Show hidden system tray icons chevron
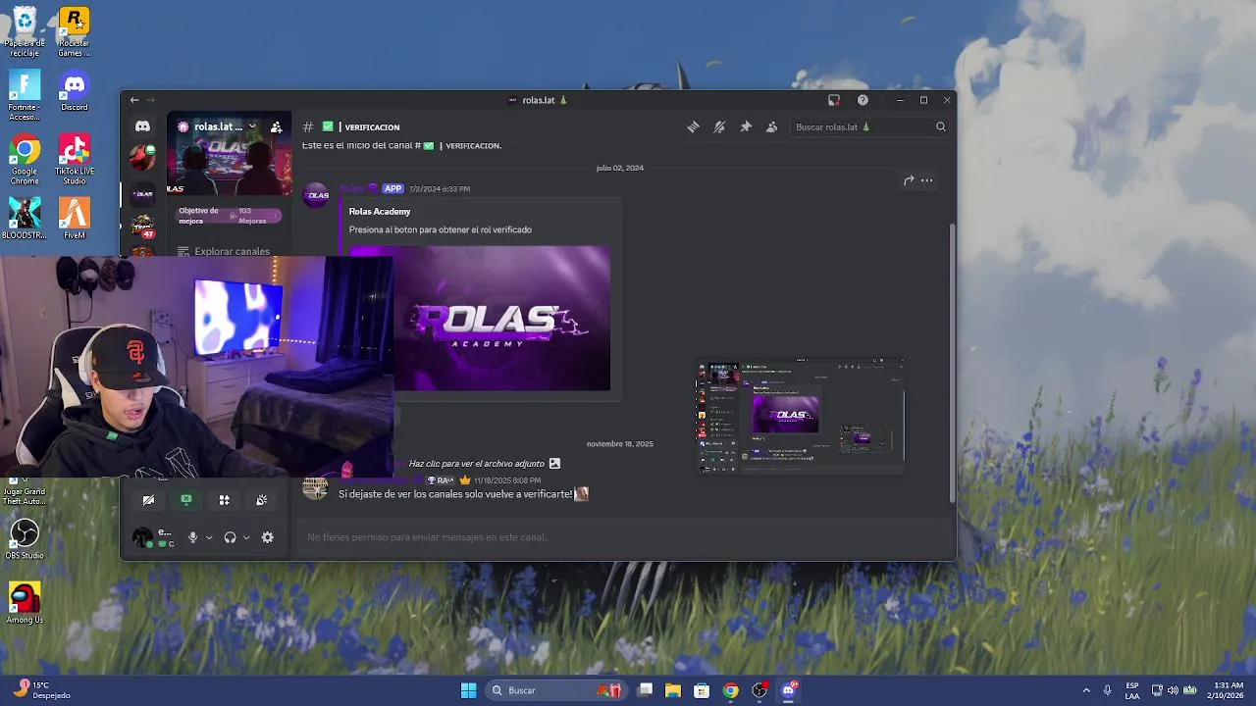The image size is (1256, 706). [1086, 690]
